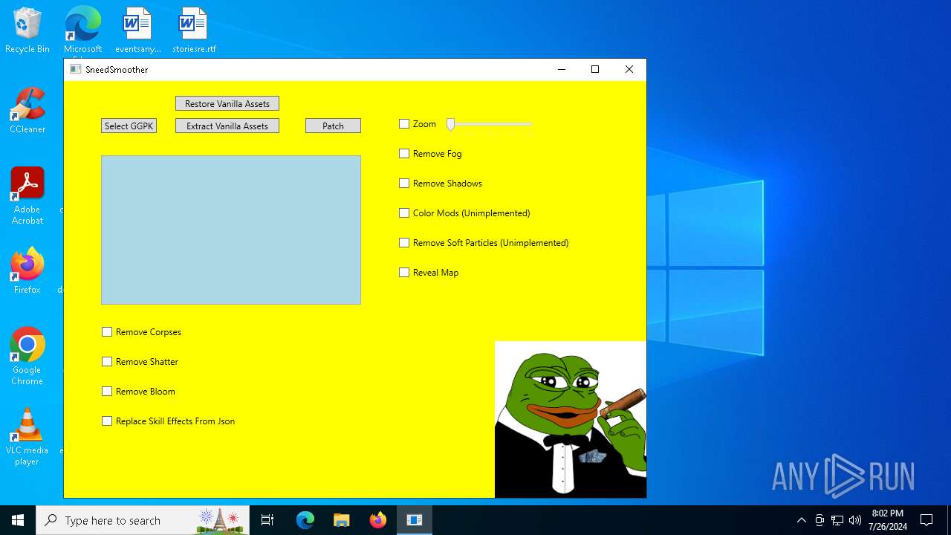This screenshot has width=951, height=535.
Task: Click the light blue log box
Action: (x=231, y=230)
